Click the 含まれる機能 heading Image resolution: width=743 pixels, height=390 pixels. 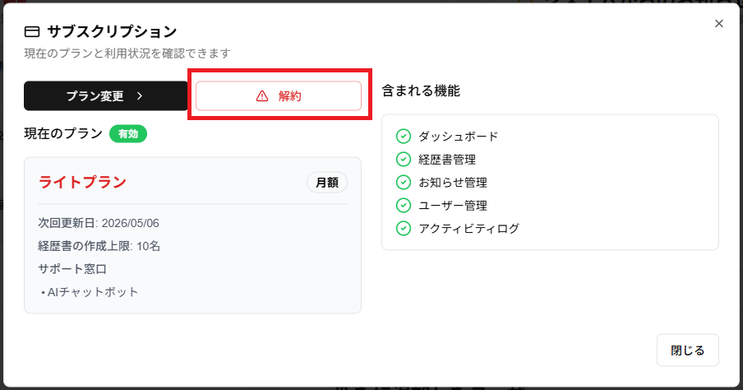pyautogui.click(x=421, y=91)
